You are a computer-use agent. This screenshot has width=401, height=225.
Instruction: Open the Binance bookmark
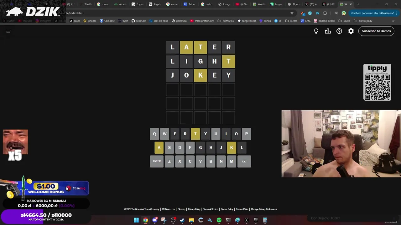(x=90, y=21)
